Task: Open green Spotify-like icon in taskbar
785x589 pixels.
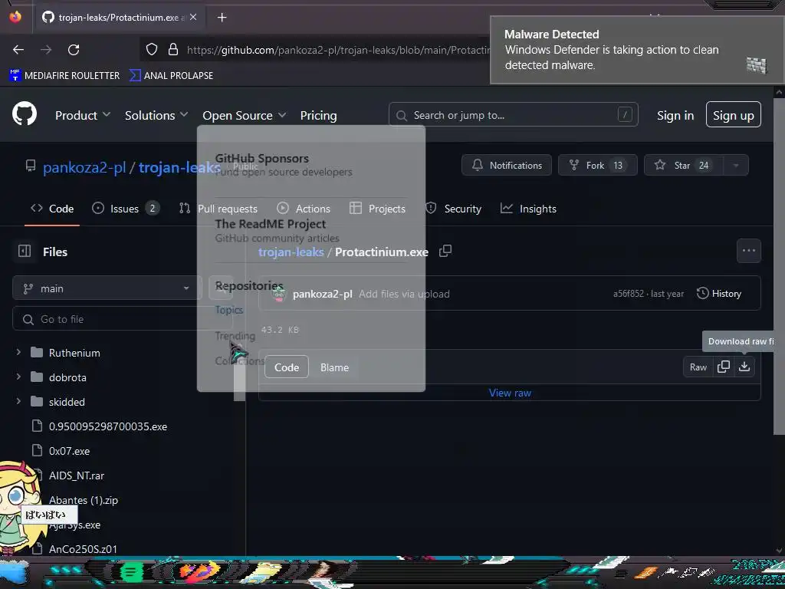Action: 131,572
